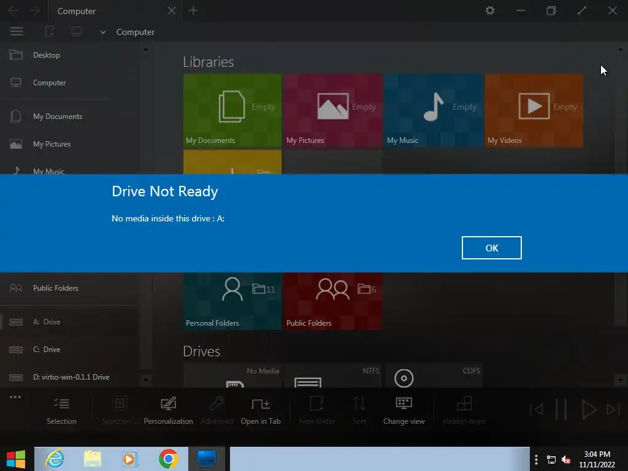
Task: Click the network tray icon
Action: click(551, 460)
